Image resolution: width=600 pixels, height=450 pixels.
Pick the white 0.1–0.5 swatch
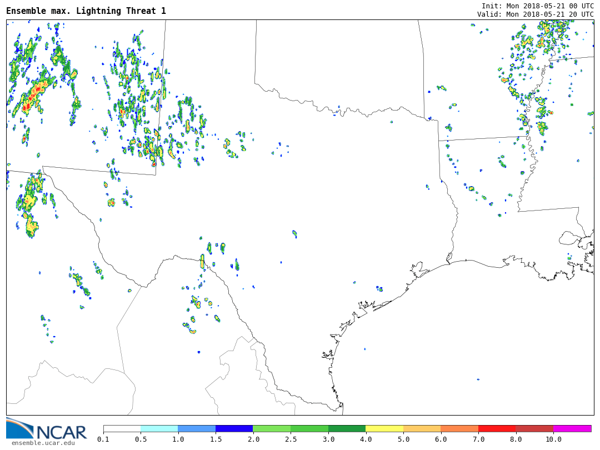[x=122, y=429]
